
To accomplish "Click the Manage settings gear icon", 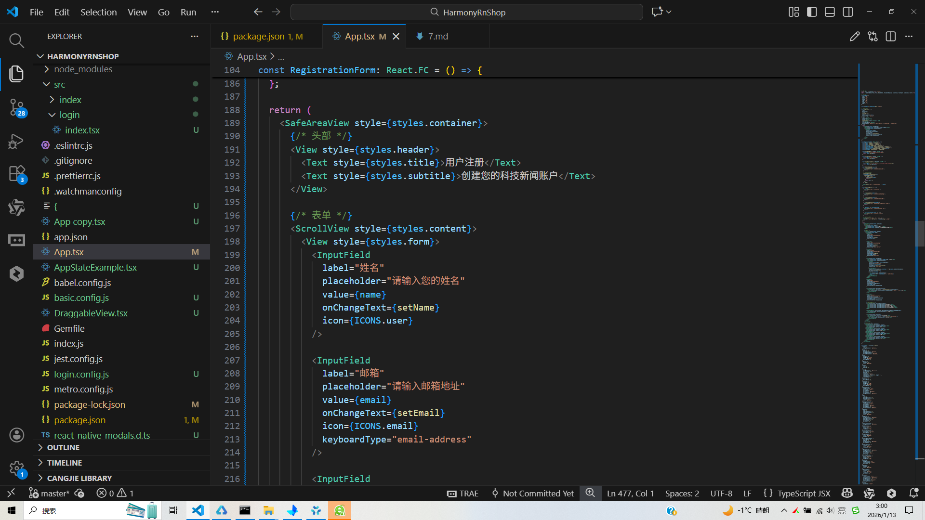I will [x=16, y=468].
